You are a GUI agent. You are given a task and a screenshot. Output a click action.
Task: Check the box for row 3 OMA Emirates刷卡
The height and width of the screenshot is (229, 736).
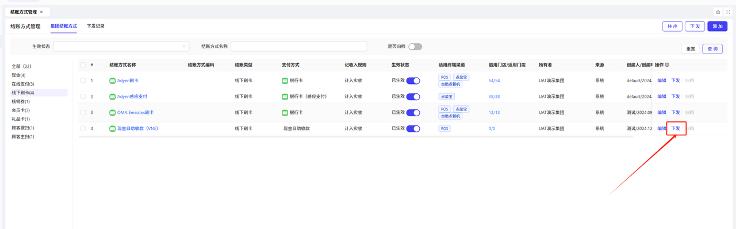[83, 113]
